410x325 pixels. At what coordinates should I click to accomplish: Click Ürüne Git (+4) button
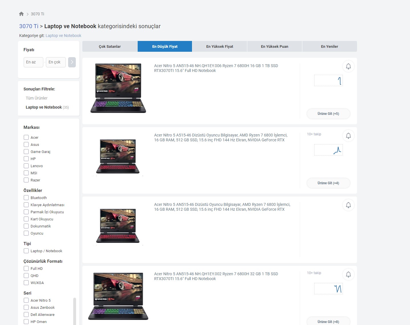(328, 183)
